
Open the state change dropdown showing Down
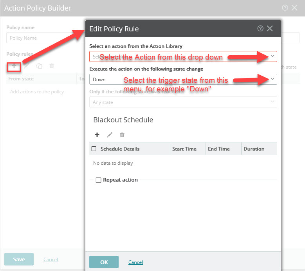183,79
